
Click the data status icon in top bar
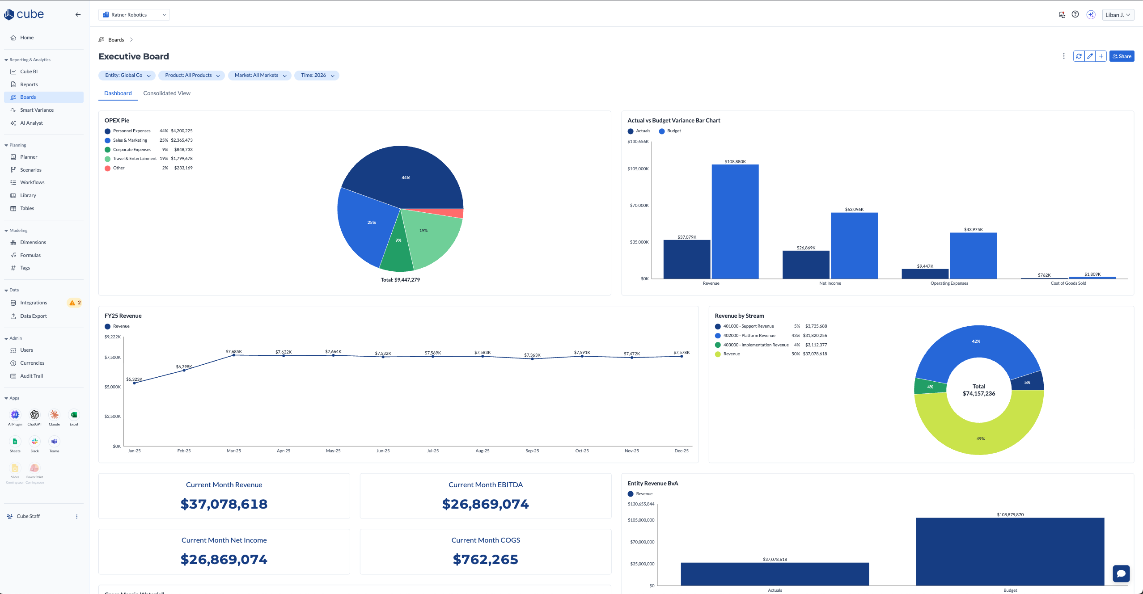(1062, 15)
